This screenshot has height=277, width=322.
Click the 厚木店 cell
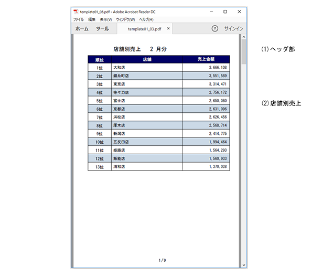point(147,125)
